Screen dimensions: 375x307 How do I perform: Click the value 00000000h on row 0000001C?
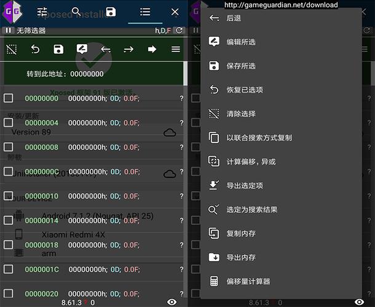click(x=88, y=270)
